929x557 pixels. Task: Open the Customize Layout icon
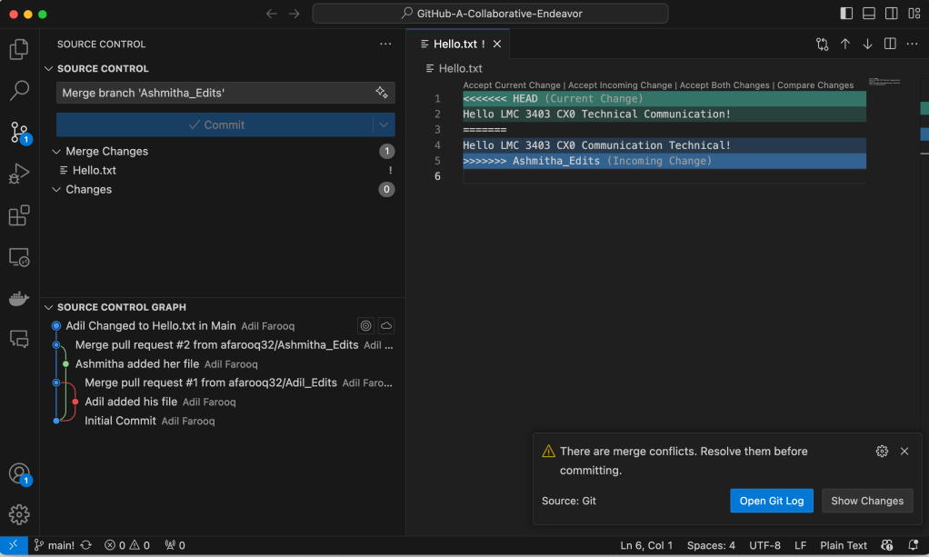pos(914,14)
